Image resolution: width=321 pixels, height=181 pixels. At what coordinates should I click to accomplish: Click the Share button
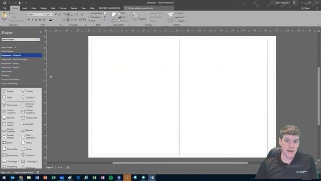click(305, 8)
